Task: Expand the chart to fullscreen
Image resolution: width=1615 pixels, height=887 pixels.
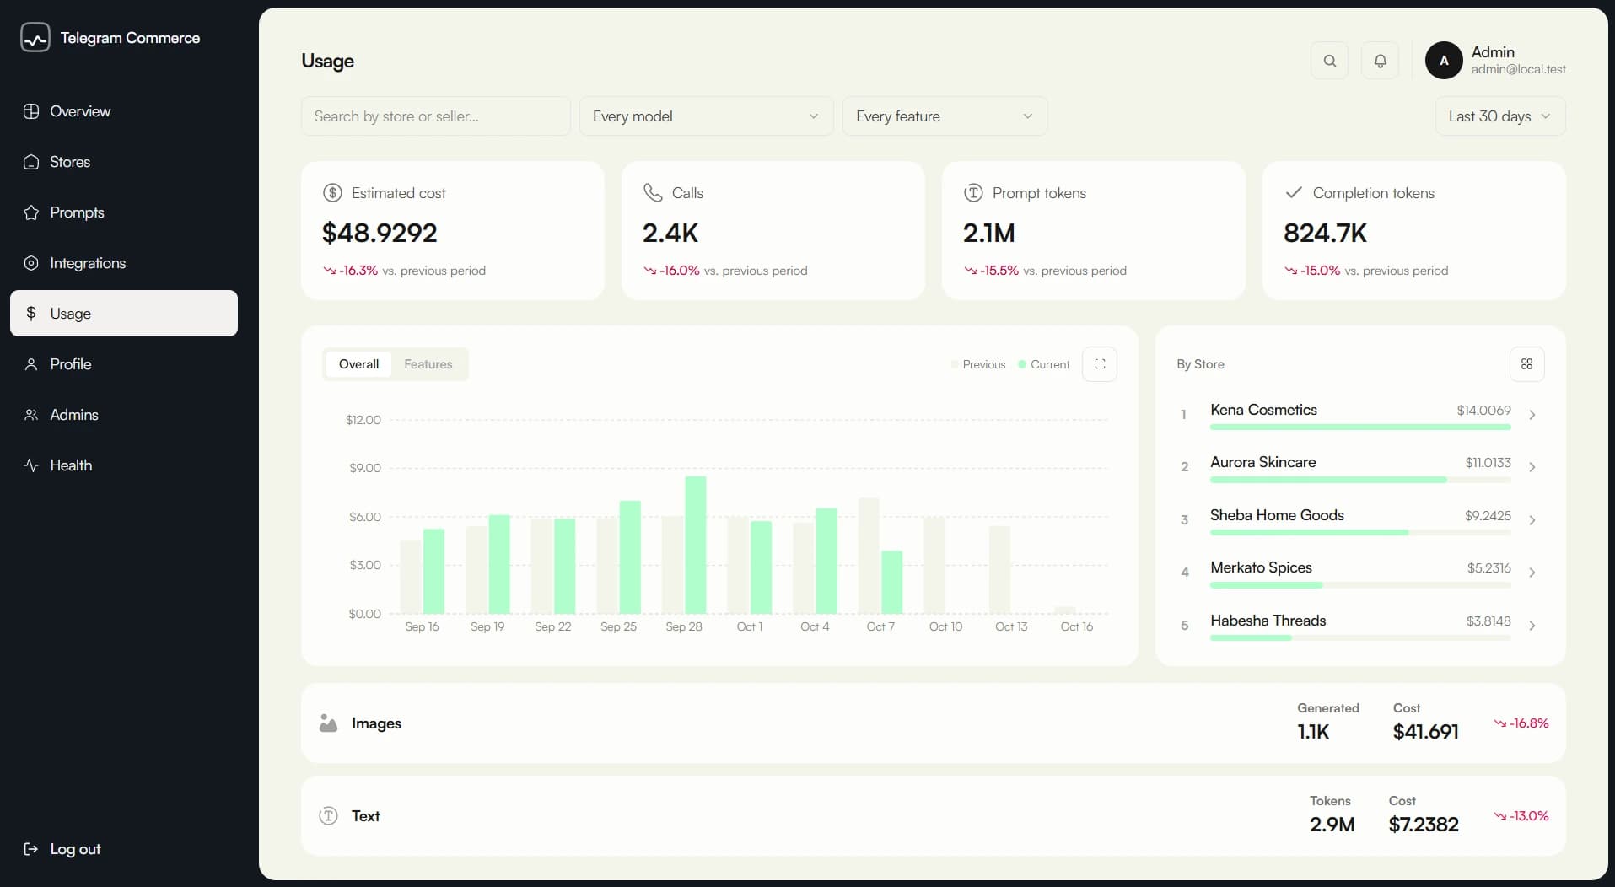Action: pos(1100,364)
